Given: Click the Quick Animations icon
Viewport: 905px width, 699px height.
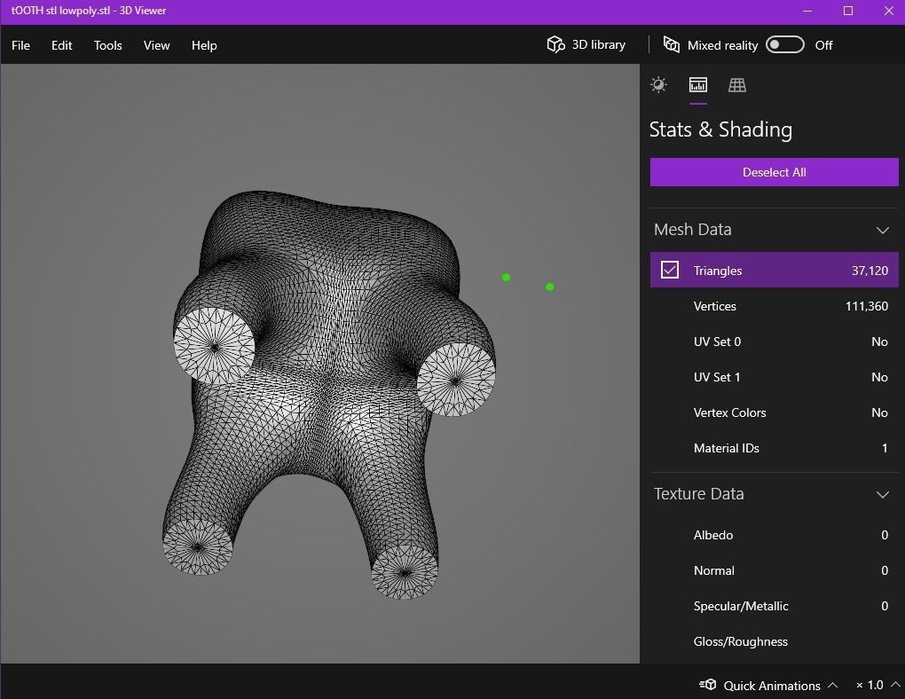Looking at the screenshot, I should coord(708,685).
